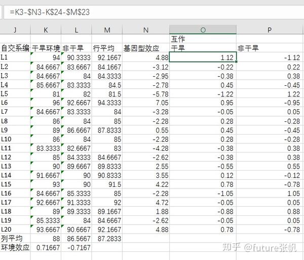Click the grand mean cell 87.2833
The image size is (304, 260).
coord(107,238)
